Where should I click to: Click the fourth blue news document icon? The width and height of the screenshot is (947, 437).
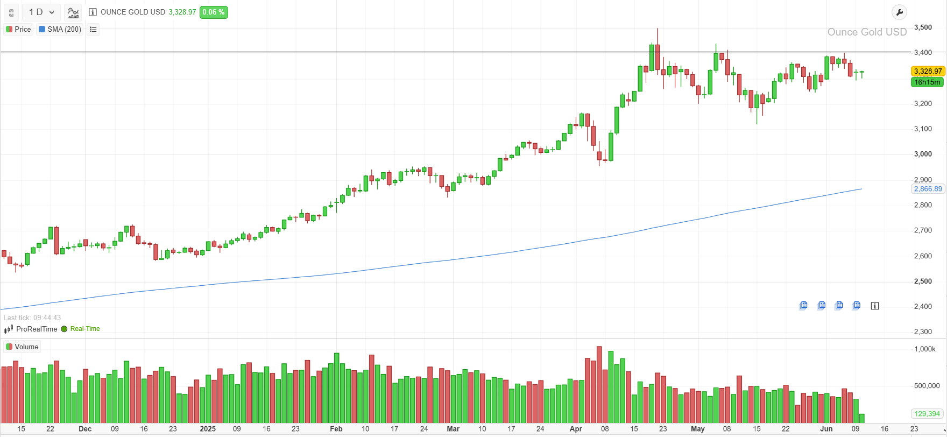(856, 306)
